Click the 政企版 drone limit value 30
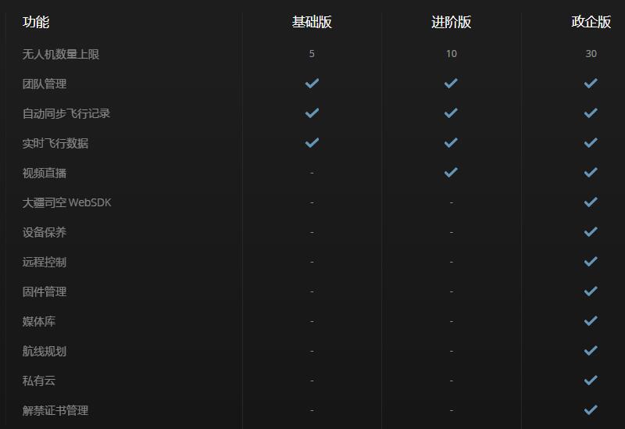The image size is (625, 429). pyautogui.click(x=591, y=54)
